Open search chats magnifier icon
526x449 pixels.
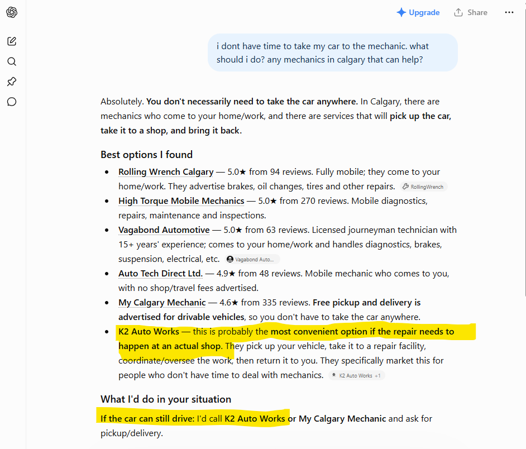[x=12, y=61]
